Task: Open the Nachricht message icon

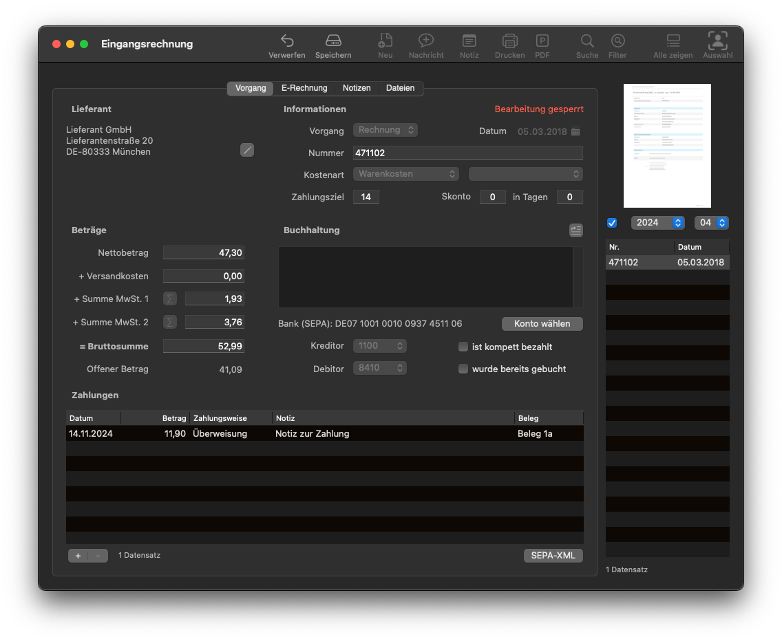Action: point(426,41)
